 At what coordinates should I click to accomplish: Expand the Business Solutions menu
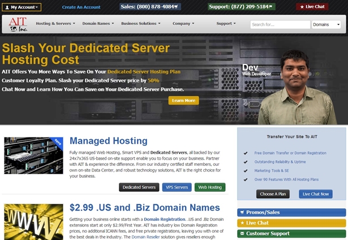click(x=141, y=23)
